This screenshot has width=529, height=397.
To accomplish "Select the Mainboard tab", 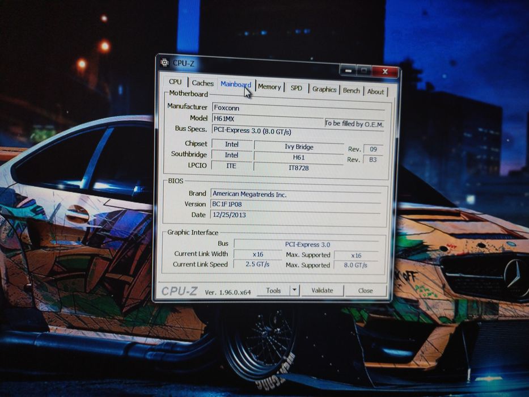I will click(236, 85).
